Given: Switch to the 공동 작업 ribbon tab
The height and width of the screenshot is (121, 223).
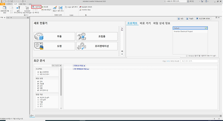Looking at the screenshot, I should (22, 4).
